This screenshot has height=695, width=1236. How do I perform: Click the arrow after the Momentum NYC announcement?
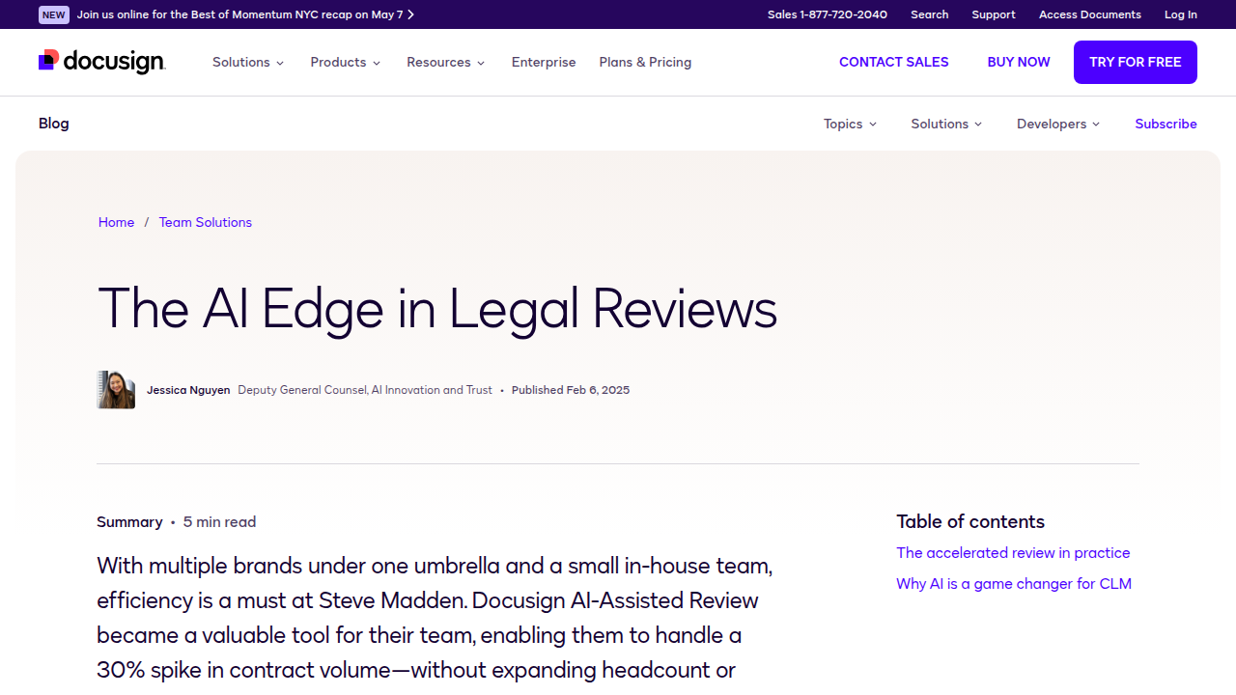(411, 14)
